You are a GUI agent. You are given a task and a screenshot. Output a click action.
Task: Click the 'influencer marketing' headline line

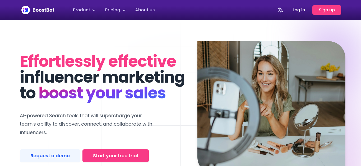point(102,77)
